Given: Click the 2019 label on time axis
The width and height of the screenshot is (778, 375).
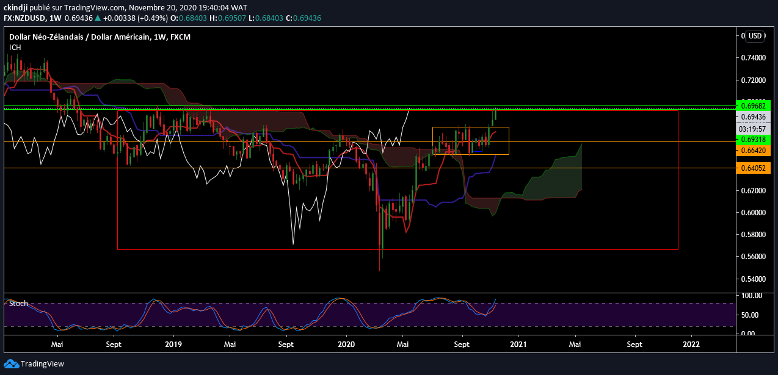Looking at the screenshot, I should click(173, 344).
